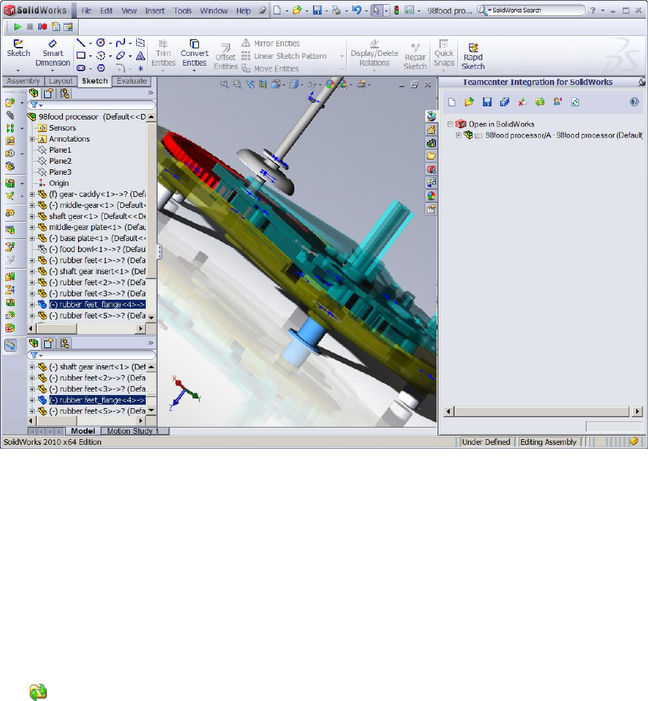
Task: Click the upper feature tree filter field
Action: pos(92,104)
